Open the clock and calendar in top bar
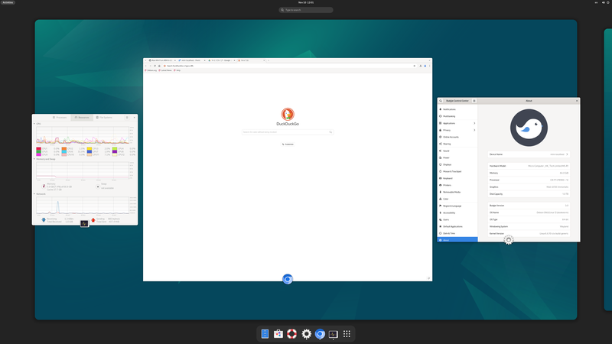 pos(306,2)
